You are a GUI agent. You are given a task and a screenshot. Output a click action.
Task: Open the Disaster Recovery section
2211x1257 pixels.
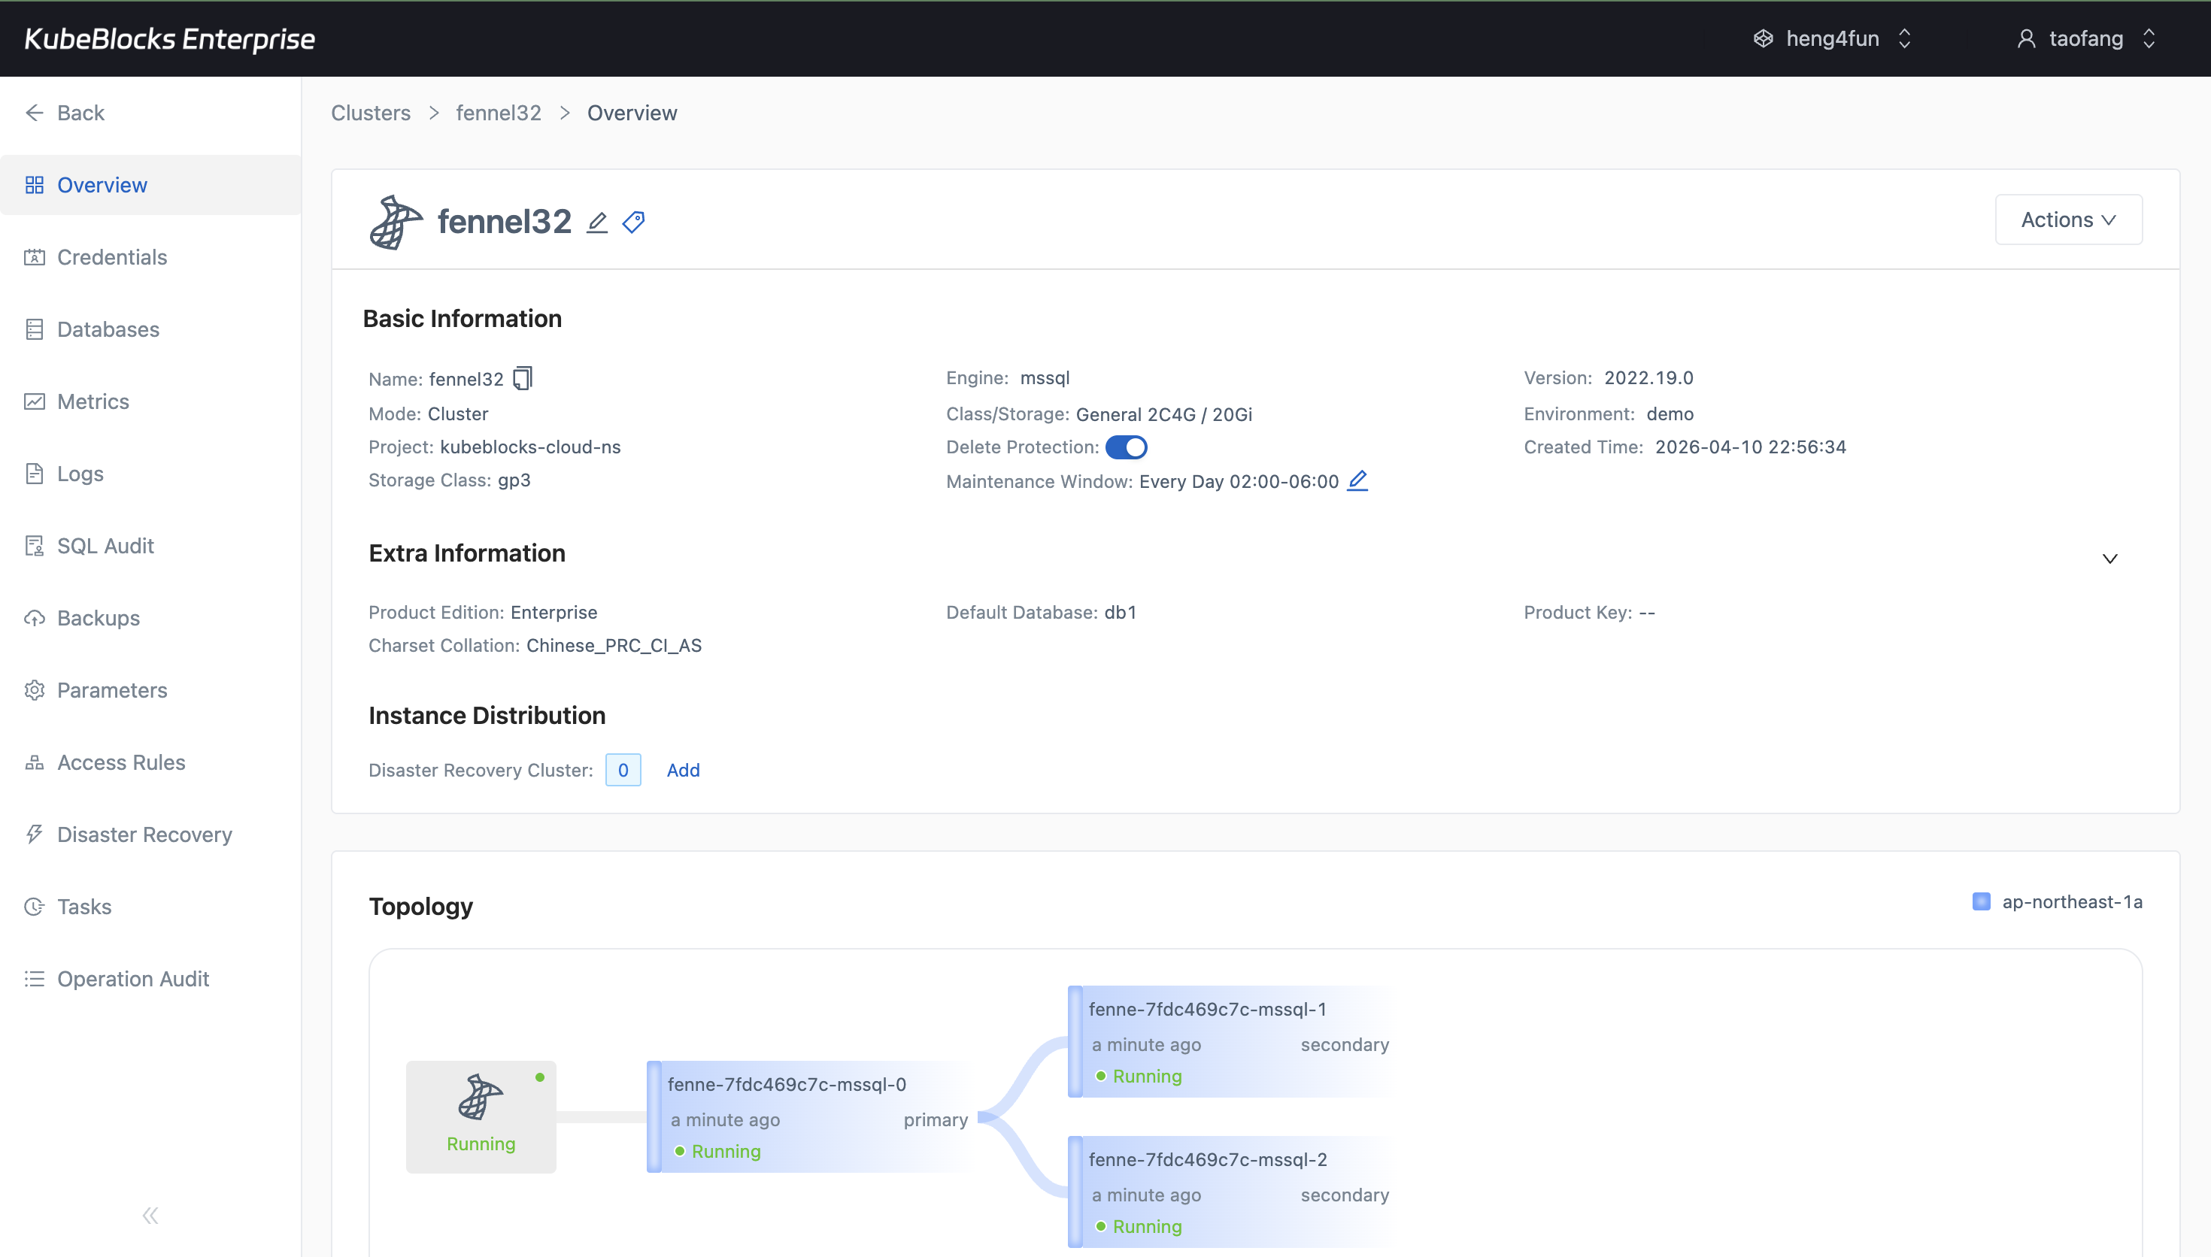(x=144, y=834)
